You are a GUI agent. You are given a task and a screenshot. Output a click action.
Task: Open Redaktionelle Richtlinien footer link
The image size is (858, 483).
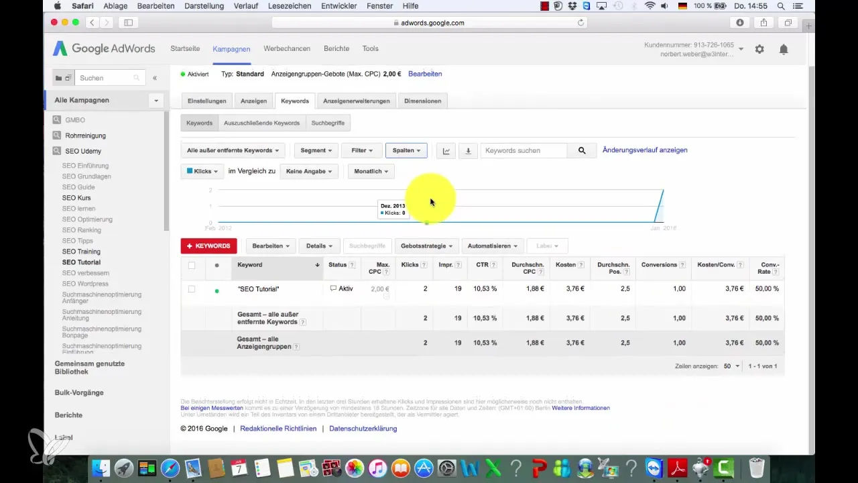[x=278, y=429]
